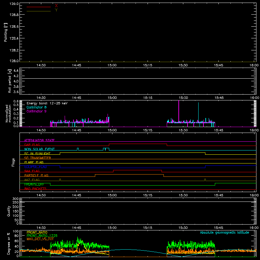The height and width of the screenshot is (260, 260).
Task: Click the SC_IN_SUNLIGHT flag label
Action: tap(37, 153)
